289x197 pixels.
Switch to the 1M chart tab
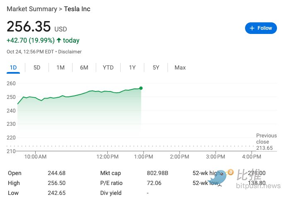(61, 67)
